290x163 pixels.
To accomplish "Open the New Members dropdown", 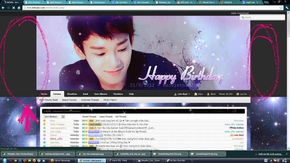I will [54, 117].
